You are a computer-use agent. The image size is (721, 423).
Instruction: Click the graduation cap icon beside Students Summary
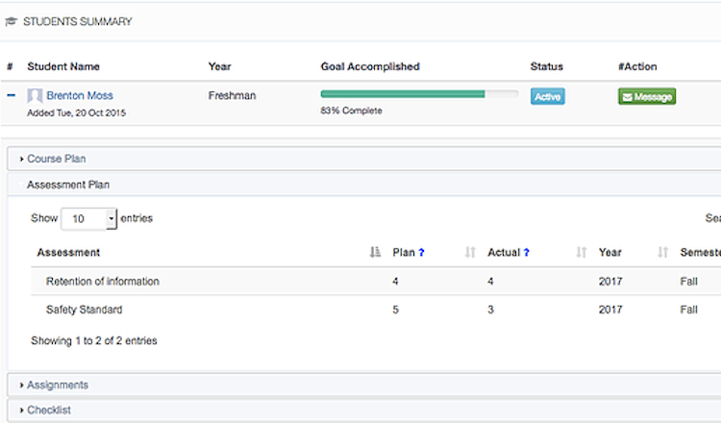[x=12, y=21]
